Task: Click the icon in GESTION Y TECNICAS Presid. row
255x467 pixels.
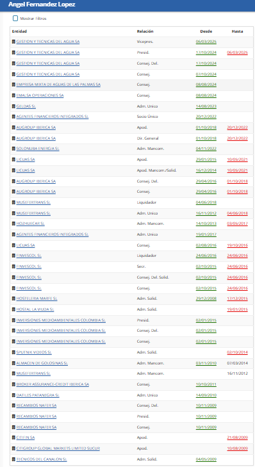Action: pos(13,53)
